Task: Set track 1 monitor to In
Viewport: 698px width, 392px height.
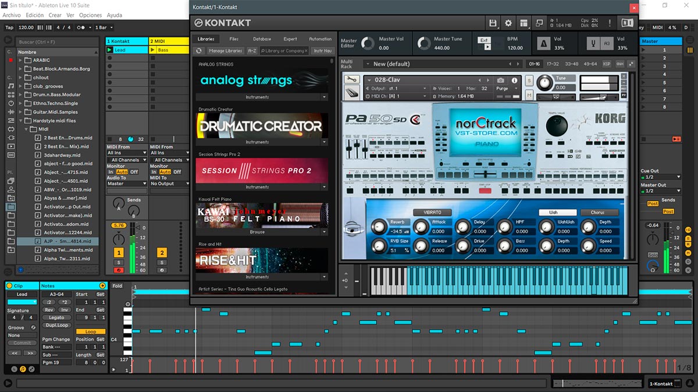Action: pos(111,172)
